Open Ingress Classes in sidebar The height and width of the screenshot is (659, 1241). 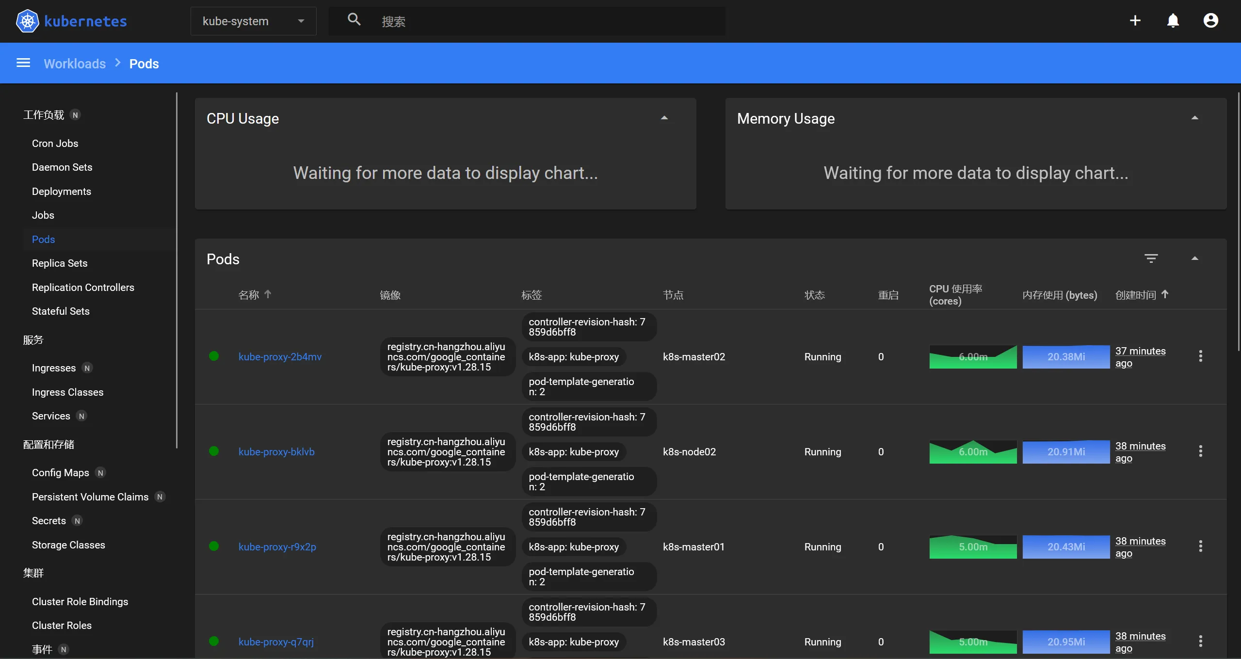click(x=67, y=392)
